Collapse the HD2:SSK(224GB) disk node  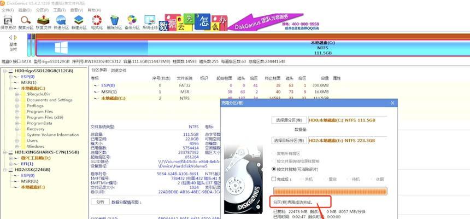[5, 170]
